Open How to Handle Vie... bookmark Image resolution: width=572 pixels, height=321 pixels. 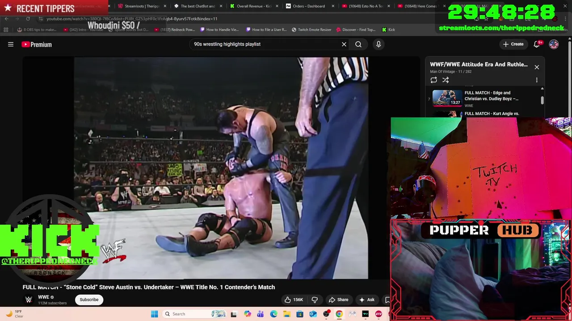pyautogui.click(x=219, y=30)
